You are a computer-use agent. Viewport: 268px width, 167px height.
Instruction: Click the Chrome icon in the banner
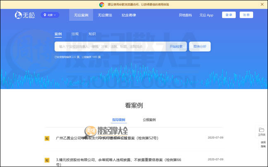pos(102,5)
